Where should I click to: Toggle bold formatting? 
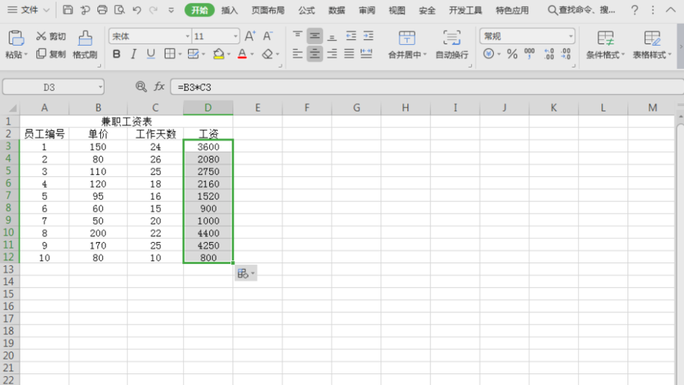(x=116, y=54)
